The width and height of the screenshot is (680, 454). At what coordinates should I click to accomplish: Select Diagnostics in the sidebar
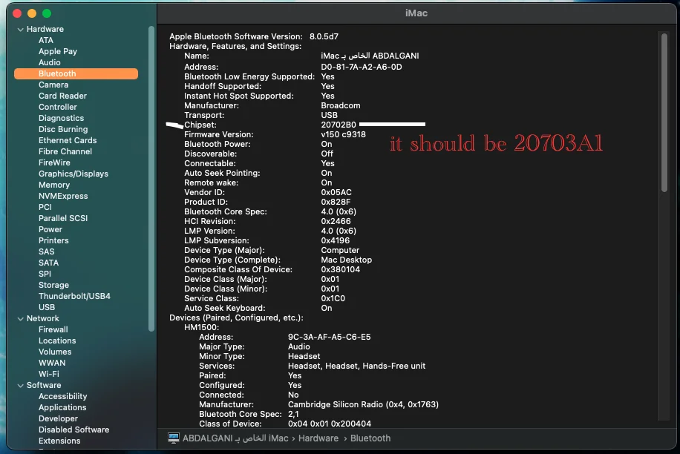click(x=61, y=118)
